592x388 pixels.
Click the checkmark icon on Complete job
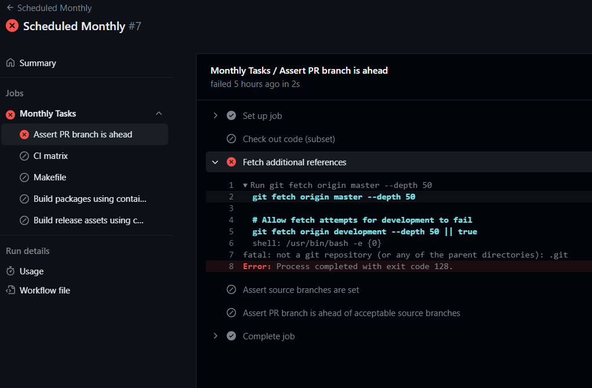(x=231, y=336)
